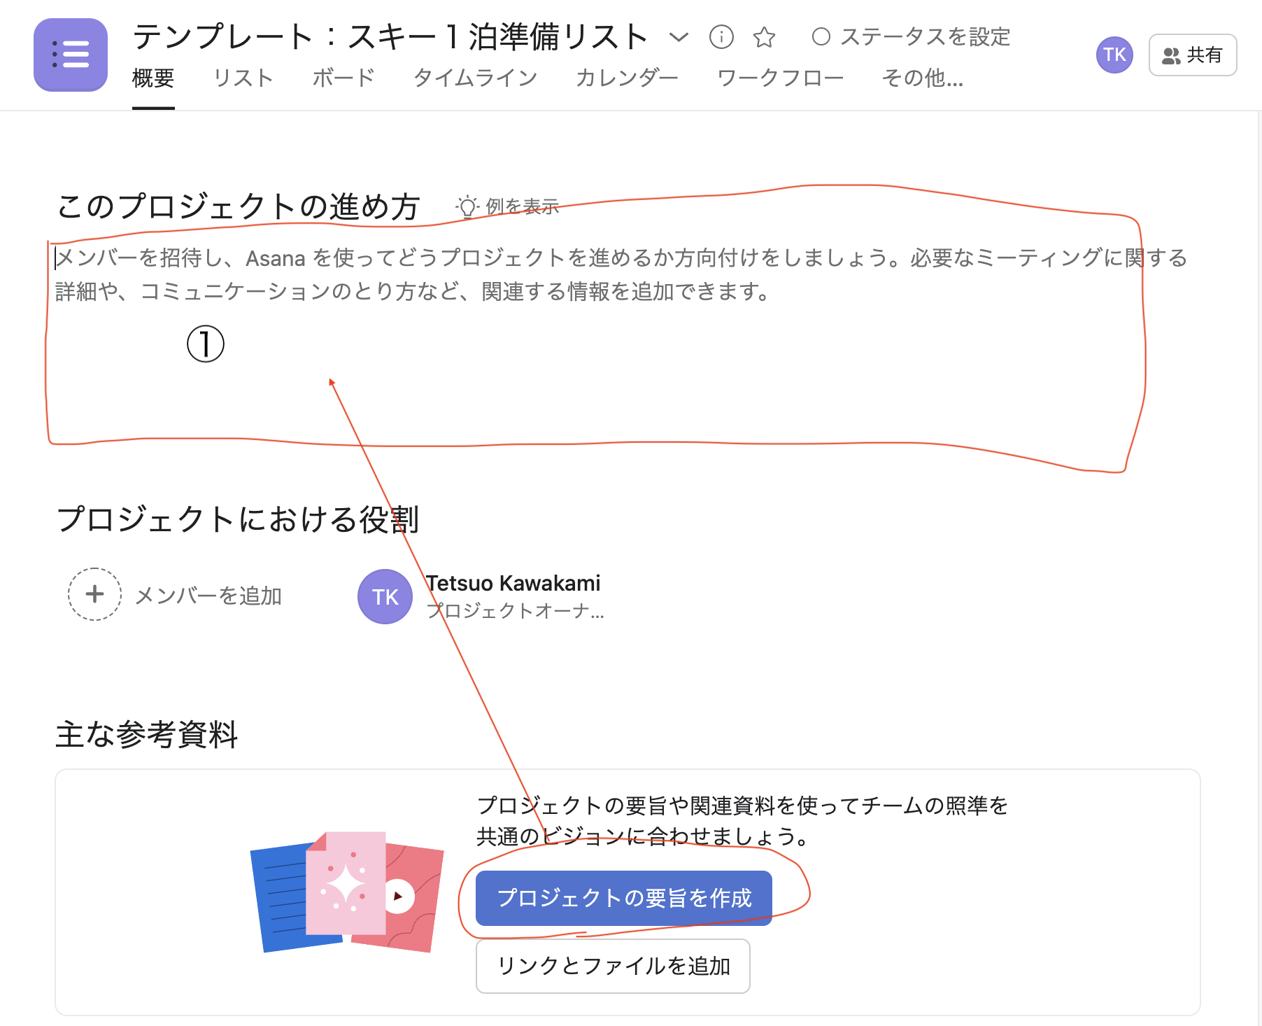Switch to the リスト tab

243,78
